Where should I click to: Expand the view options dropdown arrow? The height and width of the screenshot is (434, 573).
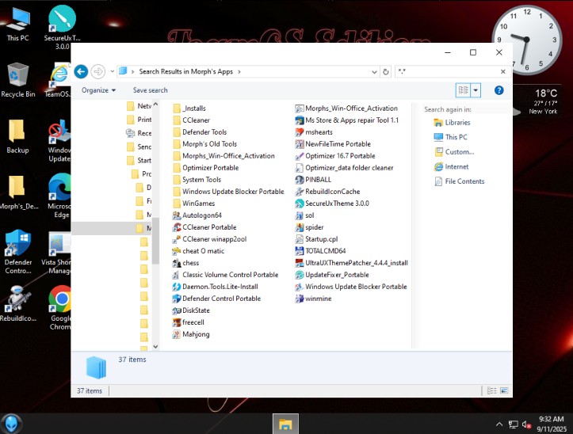476,90
